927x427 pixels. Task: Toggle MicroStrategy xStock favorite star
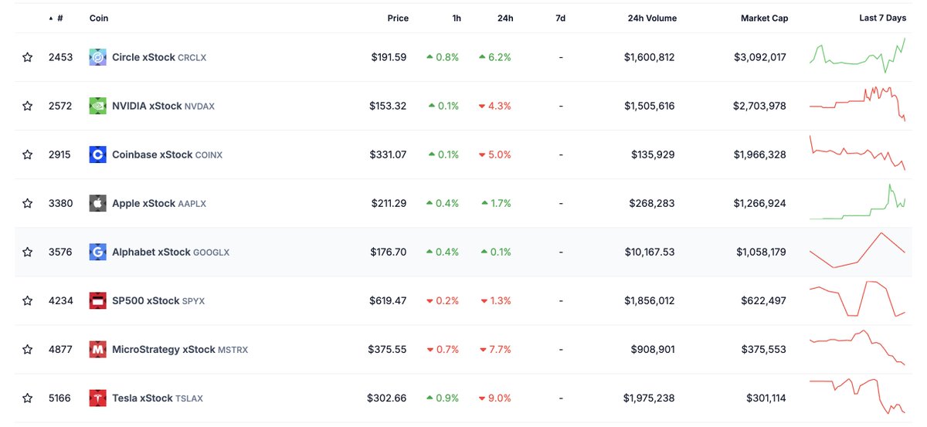point(28,349)
